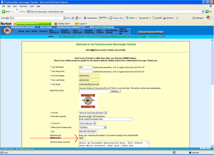Open Norton Log-ins menu
Screen dimensions: 214x155
pyautogui.click(x=81, y=24)
